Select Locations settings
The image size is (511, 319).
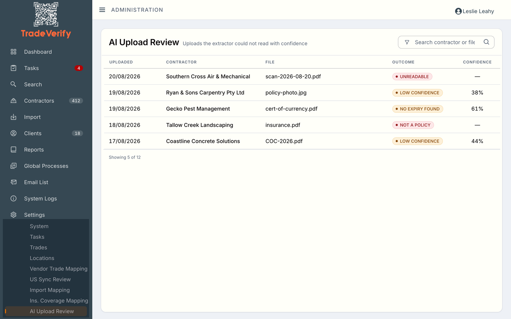[x=42, y=258]
